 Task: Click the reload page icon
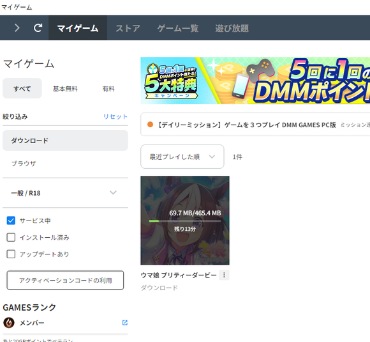[x=38, y=28]
